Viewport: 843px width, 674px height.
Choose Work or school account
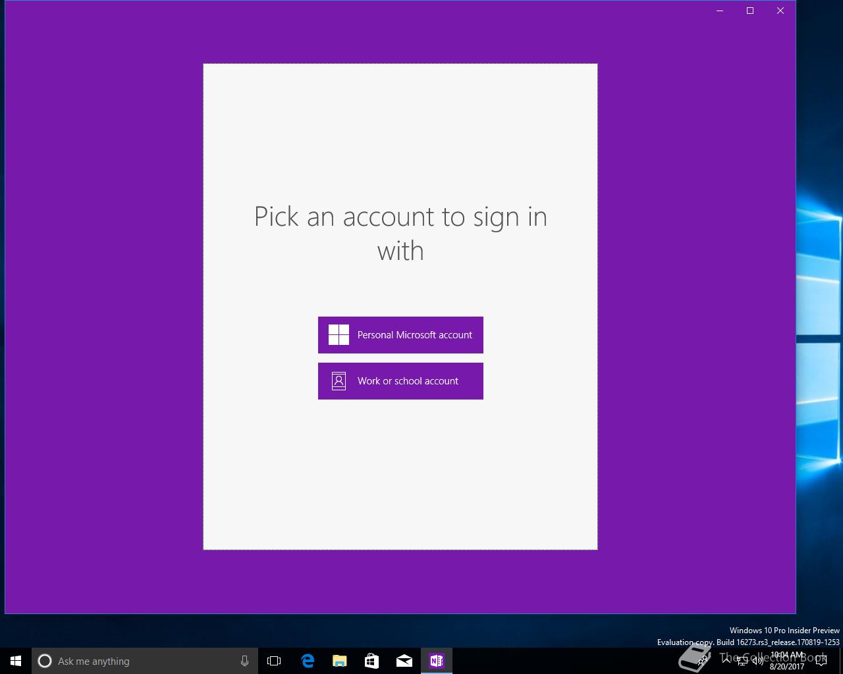click(400, 381)
